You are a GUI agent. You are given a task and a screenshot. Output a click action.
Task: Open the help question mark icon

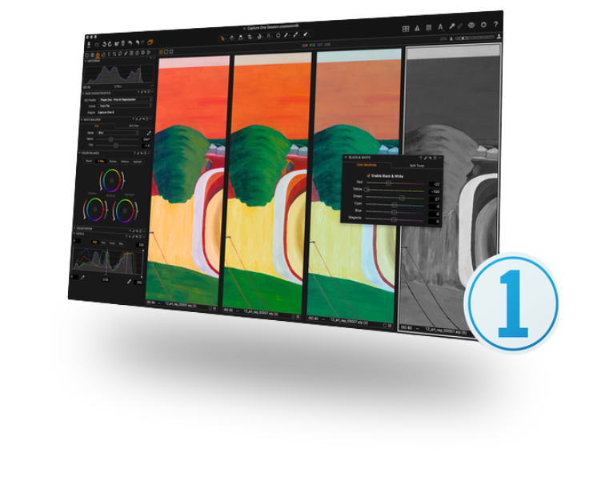point(496,25)
